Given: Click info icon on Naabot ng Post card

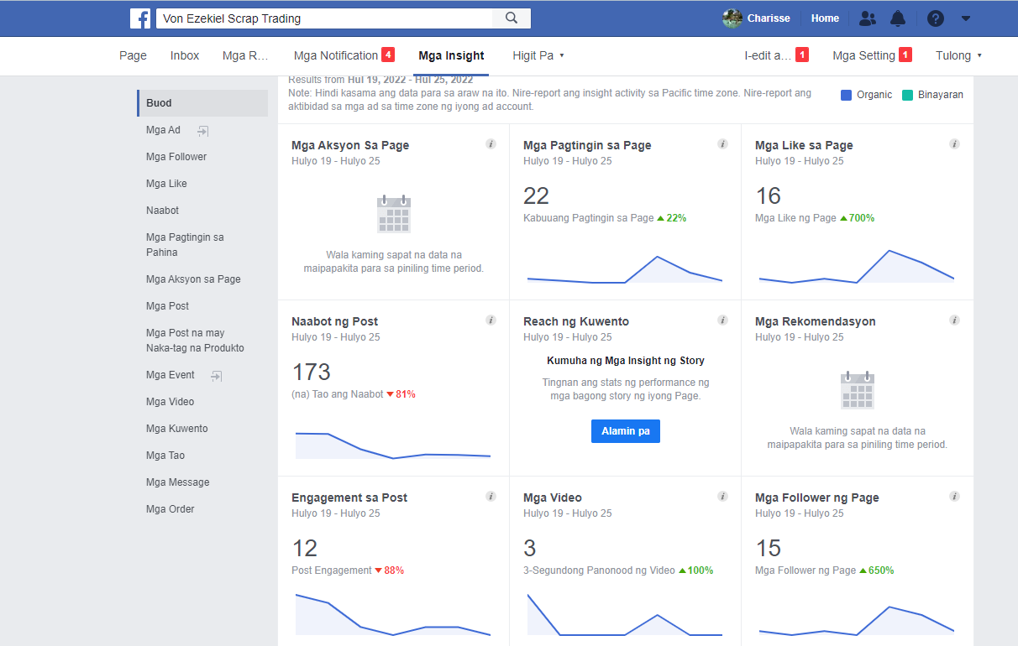Looking at the screenshot, I should 491,320.
